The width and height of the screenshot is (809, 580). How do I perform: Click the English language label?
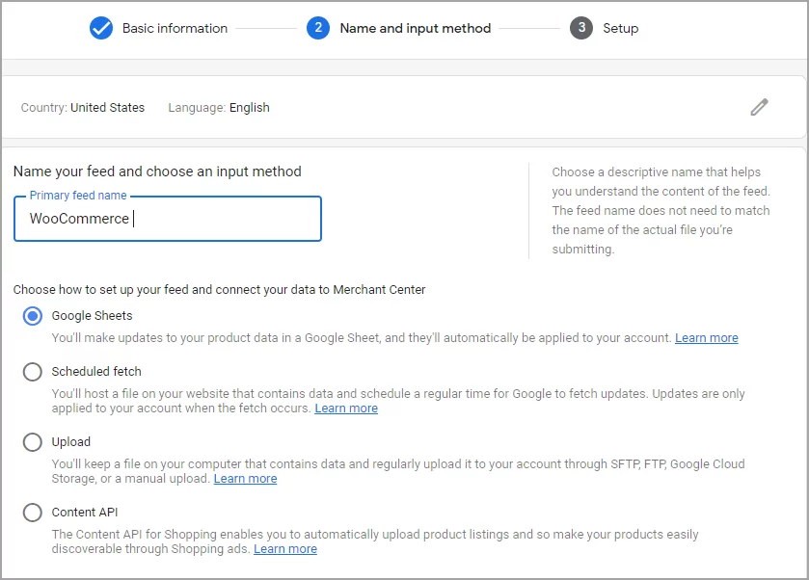tap(250, 108)
